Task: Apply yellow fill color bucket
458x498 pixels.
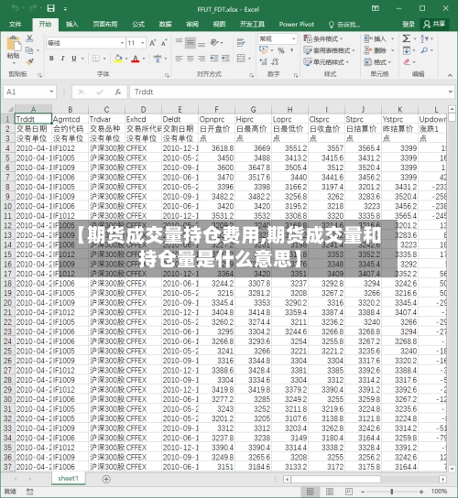Action: tap(118, 59)
